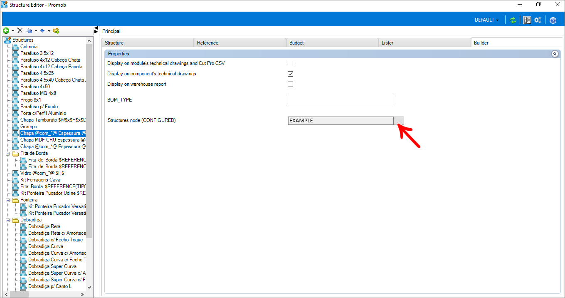
Task: Select the Builder tab
Action: tap(517, 42)
